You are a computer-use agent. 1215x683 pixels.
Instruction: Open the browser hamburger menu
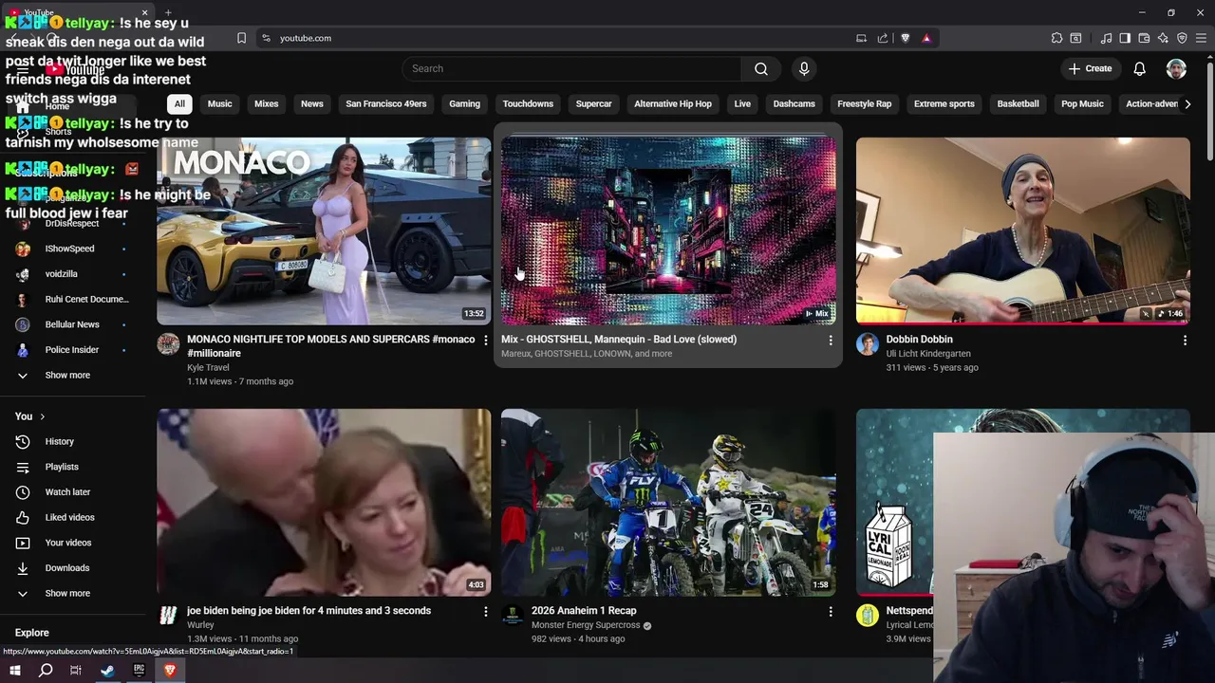click(x=1202, y=38)
